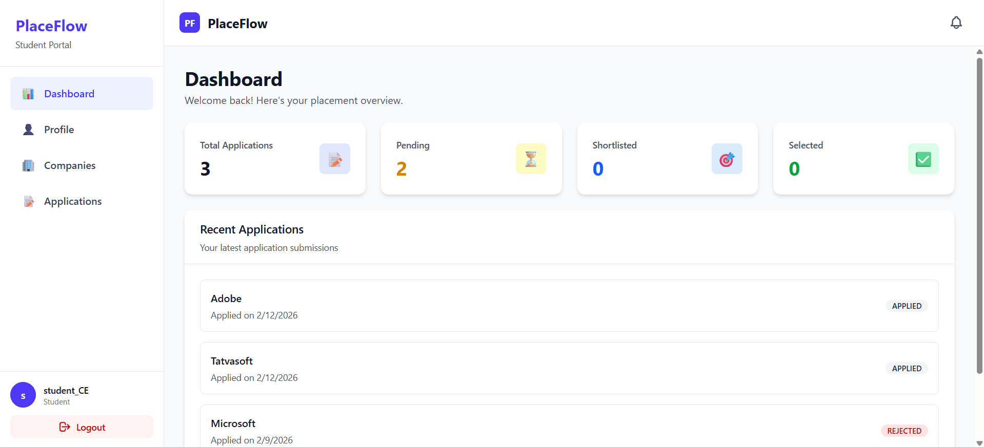Screen dimensions: 984x447
Task: Click the scrollbar up arrow
Action: click(x=979, y=51)
